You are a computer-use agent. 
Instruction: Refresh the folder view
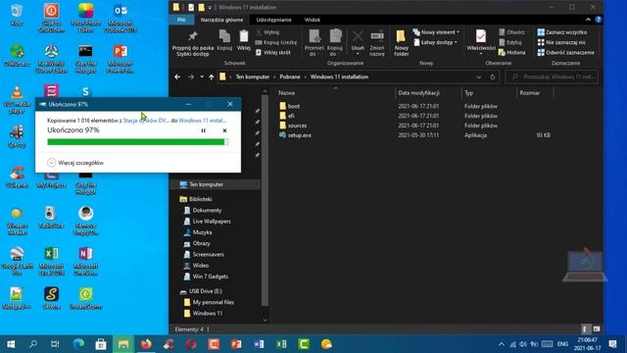[x=493, y=76]
